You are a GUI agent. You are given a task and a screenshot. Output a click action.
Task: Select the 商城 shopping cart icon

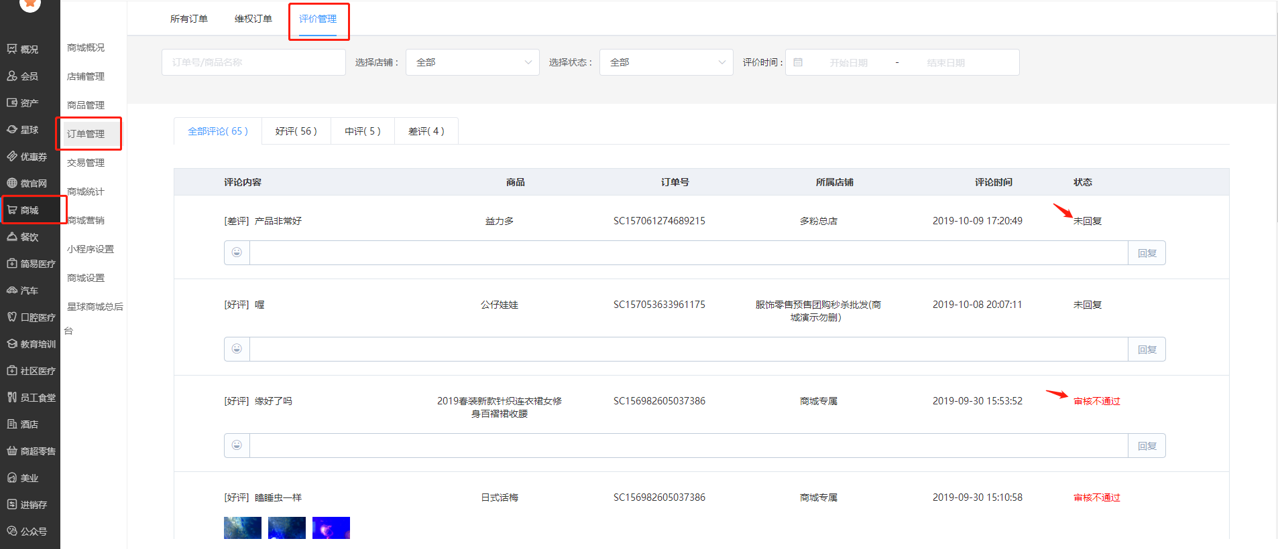tap(12, 210)
